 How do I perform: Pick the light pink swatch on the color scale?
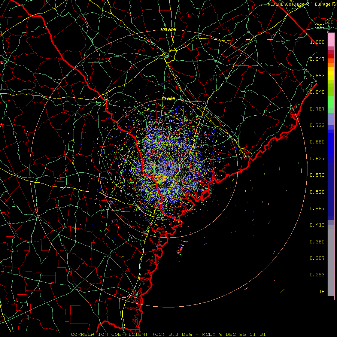click(331, 40)
